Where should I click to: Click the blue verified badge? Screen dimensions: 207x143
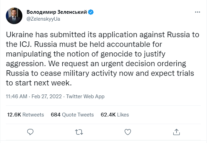point(91,12)
